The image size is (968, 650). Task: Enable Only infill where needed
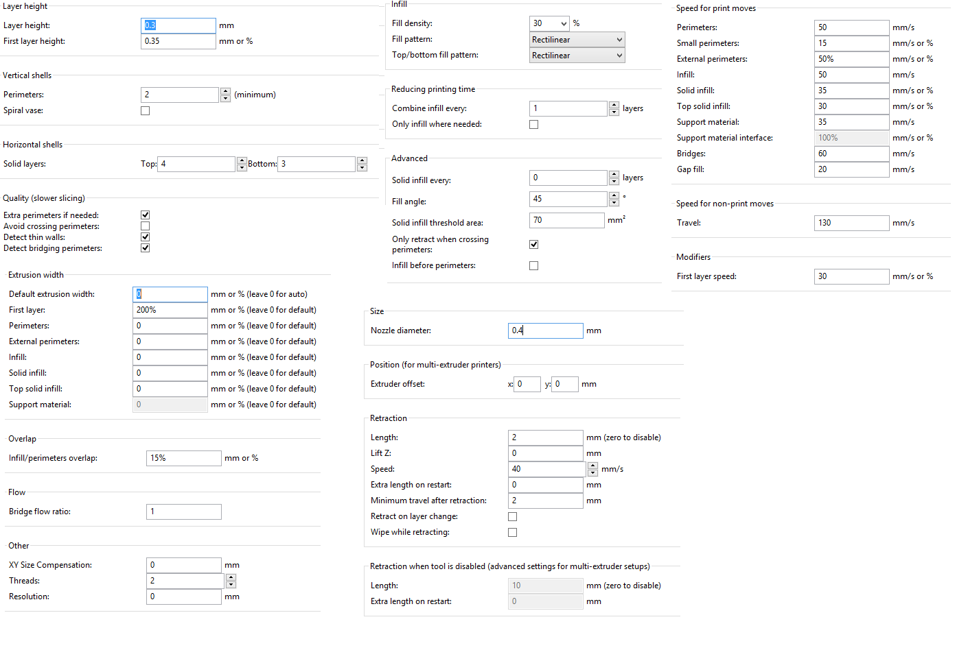[x=533, y=124]
